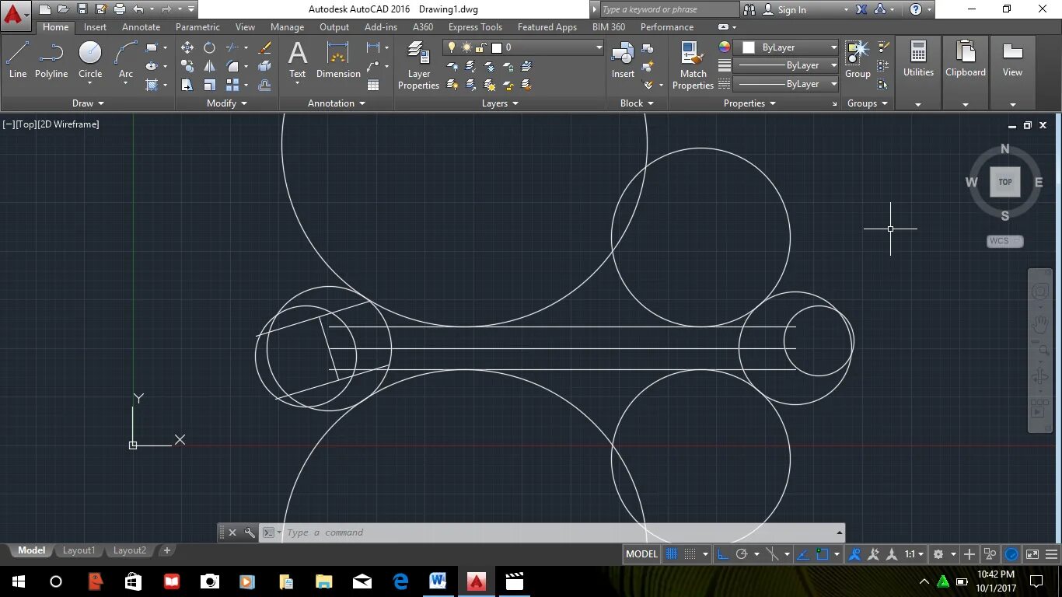Expand the Layers panel
The height and width of the screenshot is (597, 1062).
pyautogui.click(x=499, y=103)
